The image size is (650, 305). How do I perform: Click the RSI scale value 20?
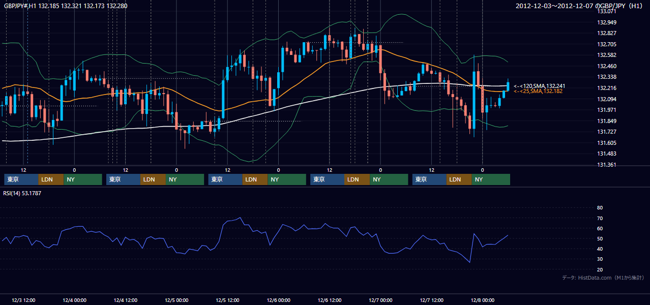[600, 269]
